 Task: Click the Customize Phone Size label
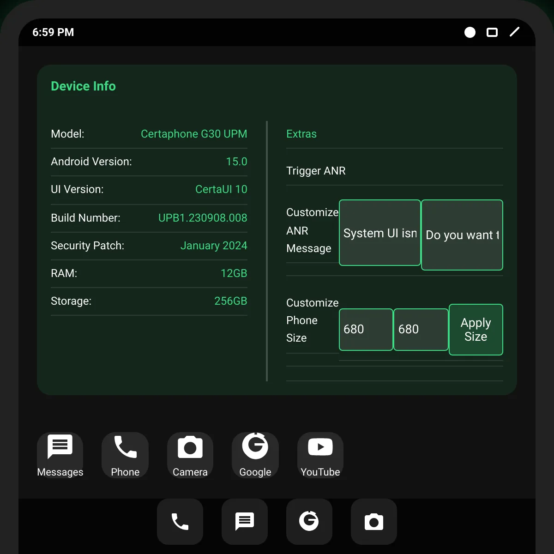point(313,320)
